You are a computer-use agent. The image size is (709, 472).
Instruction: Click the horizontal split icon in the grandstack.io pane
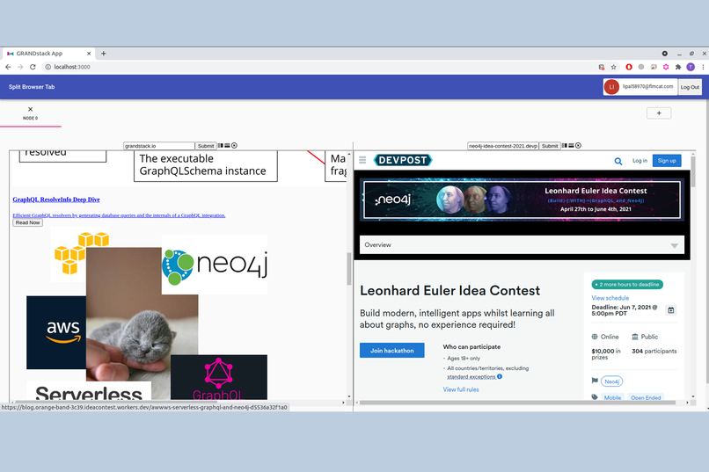point(227,145)
